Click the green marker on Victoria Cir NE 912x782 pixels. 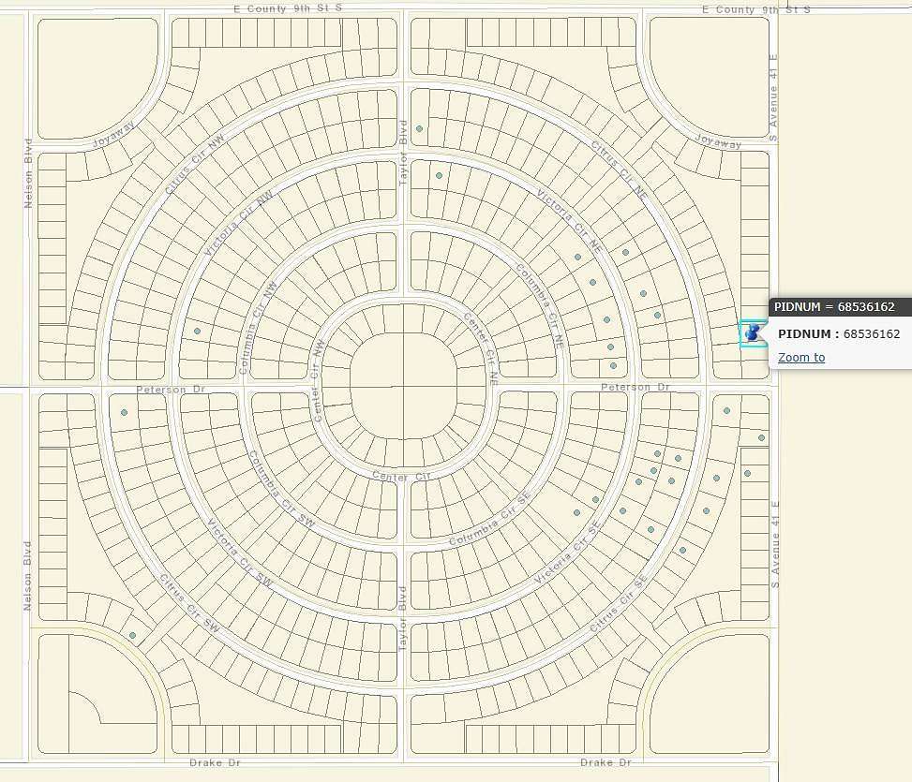click(578, 257)
